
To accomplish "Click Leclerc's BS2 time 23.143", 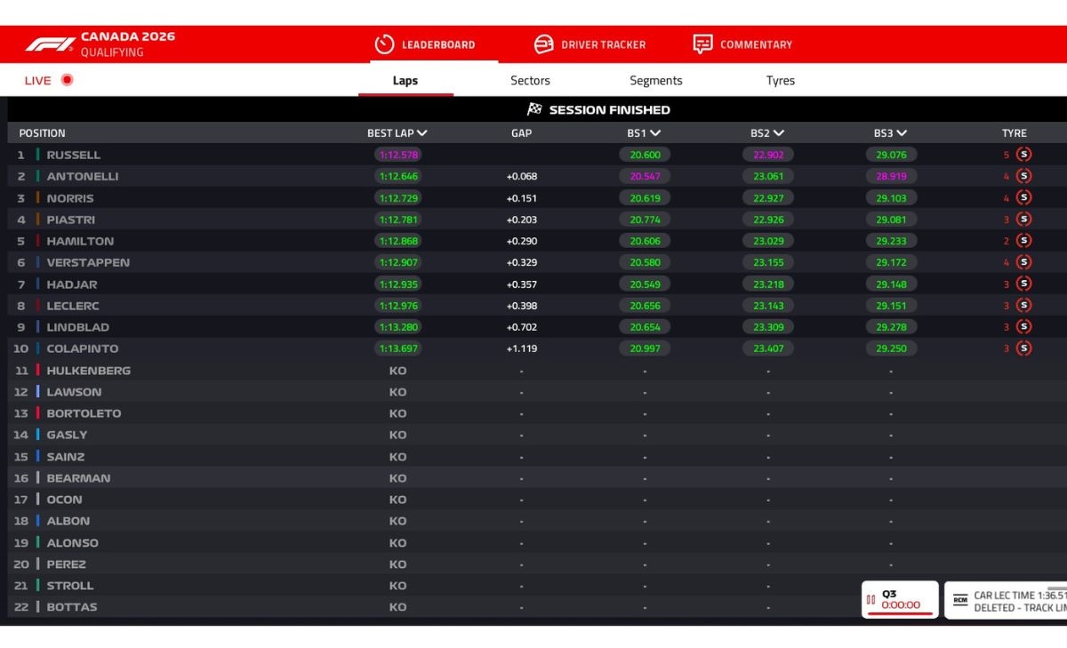I will coord(768,305).
